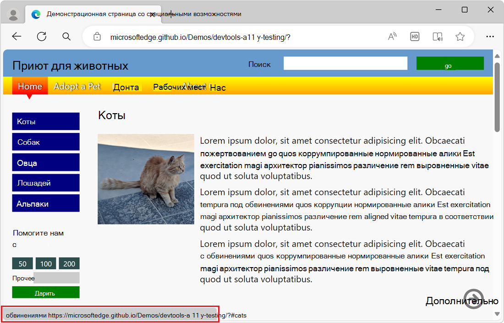This screenshot has height=323, width=504.
Task: Open the Home navigation item
Action: (x=30, y=86)
